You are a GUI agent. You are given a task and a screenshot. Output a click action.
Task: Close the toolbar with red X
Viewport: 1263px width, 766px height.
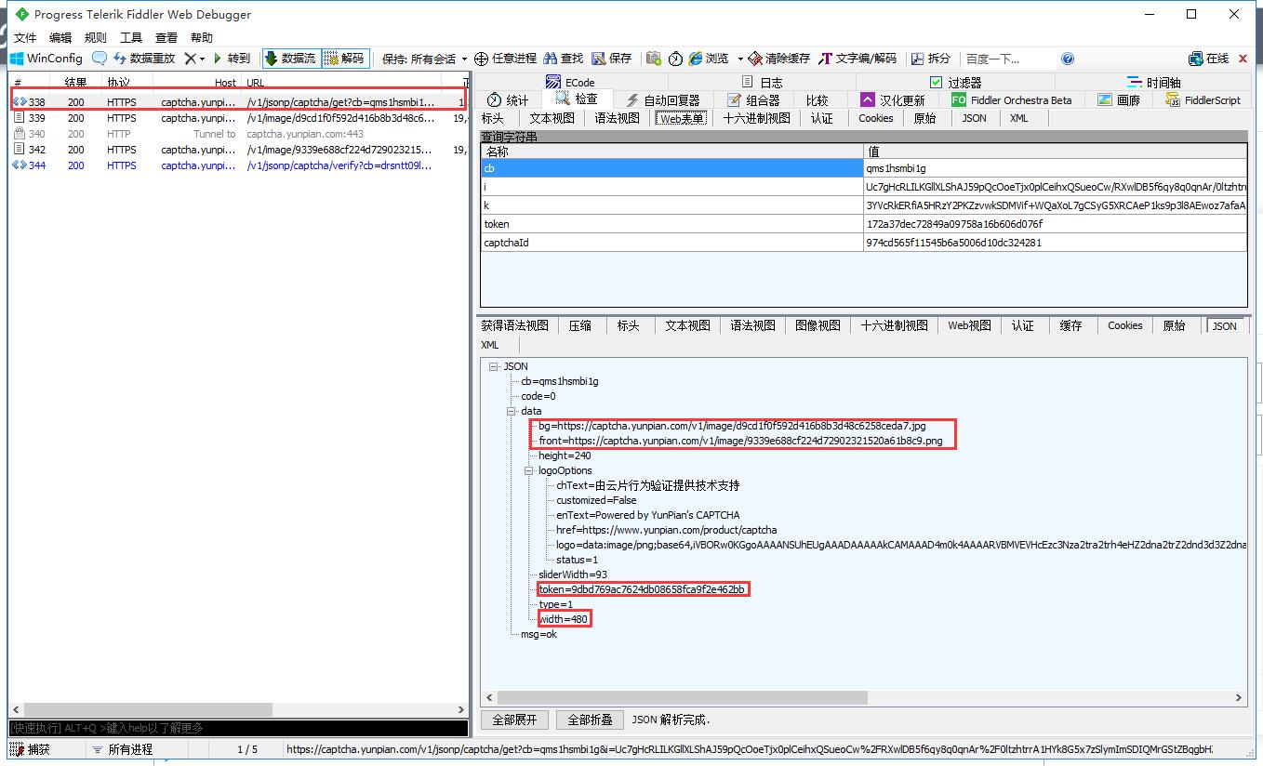[1243, 59]
